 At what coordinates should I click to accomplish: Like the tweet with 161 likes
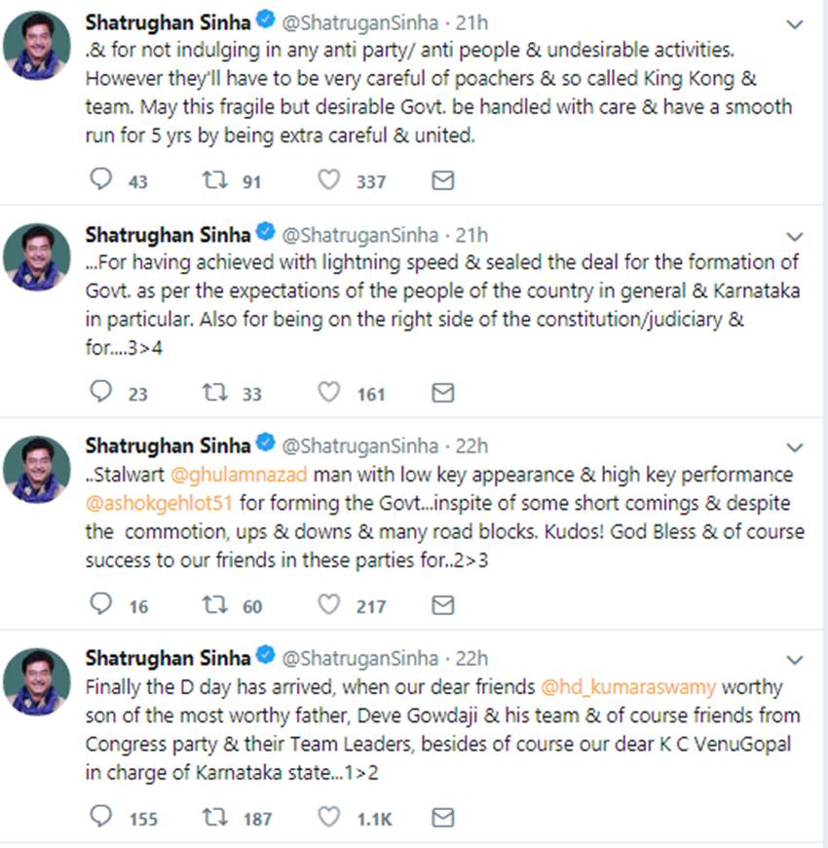[329, 393]
